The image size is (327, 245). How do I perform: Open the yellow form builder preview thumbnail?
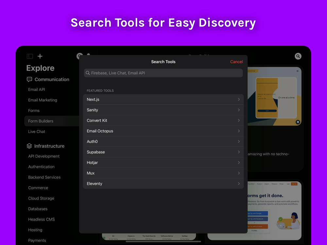[274, 96]
